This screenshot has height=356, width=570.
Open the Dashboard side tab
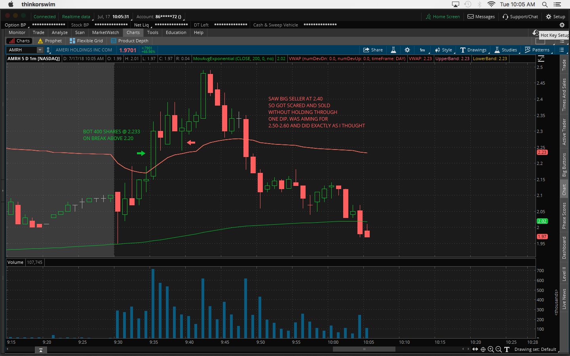coord(564,248)
